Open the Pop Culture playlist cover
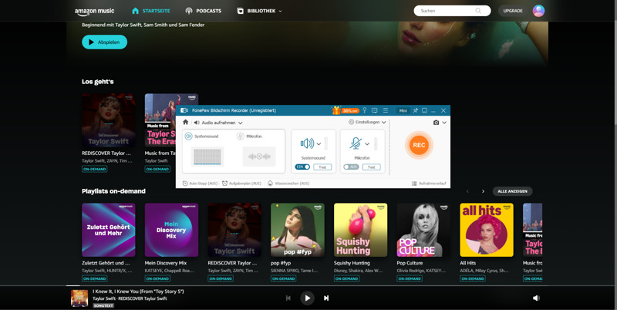This screenshot has height=310, width=617. click(423, 230)
